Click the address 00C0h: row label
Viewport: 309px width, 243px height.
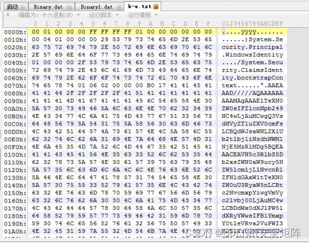click(x=15, y=124)
